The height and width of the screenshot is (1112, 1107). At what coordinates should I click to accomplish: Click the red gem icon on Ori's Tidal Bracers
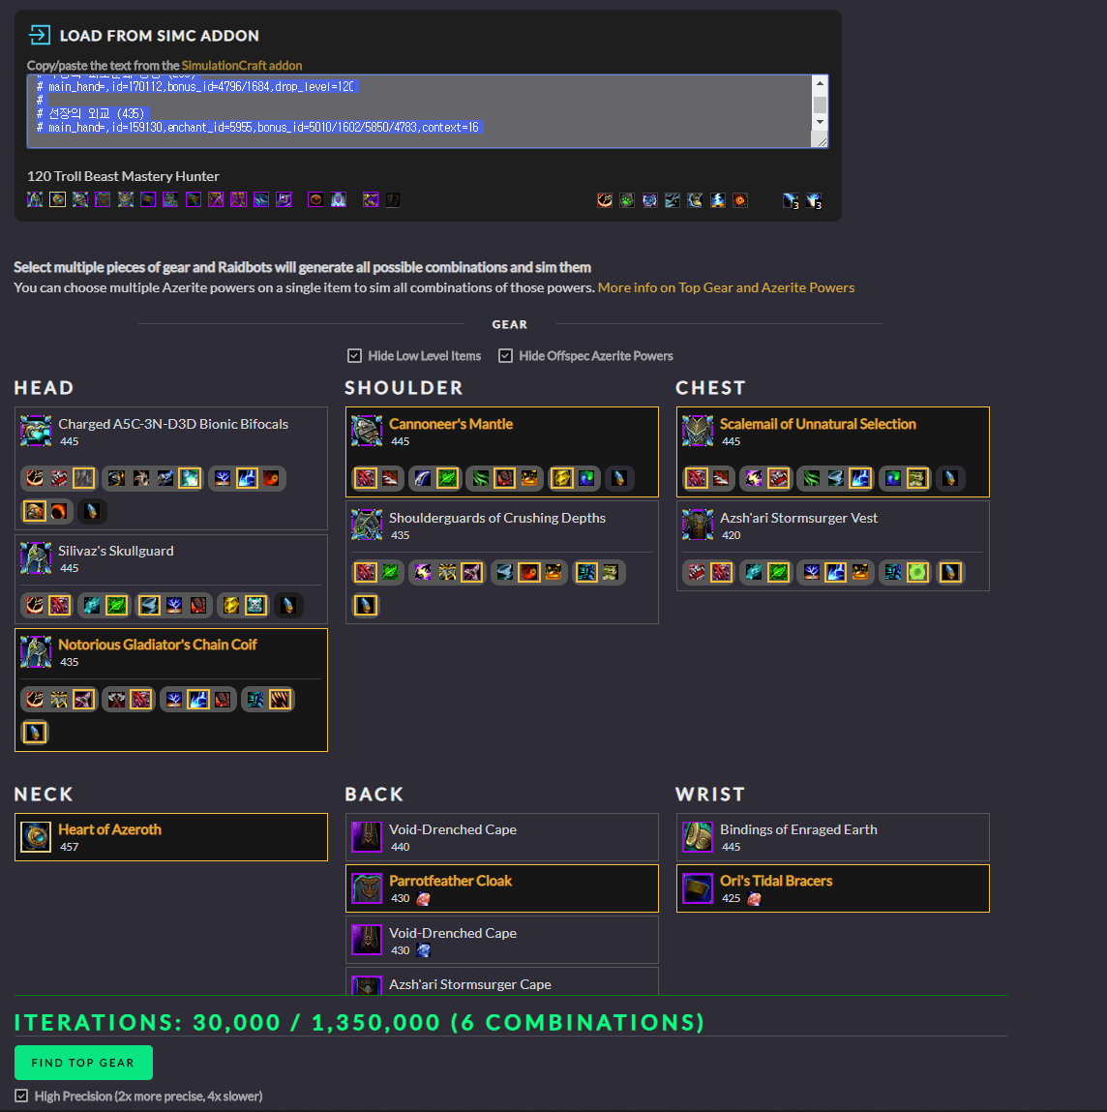tap(755, 898)
